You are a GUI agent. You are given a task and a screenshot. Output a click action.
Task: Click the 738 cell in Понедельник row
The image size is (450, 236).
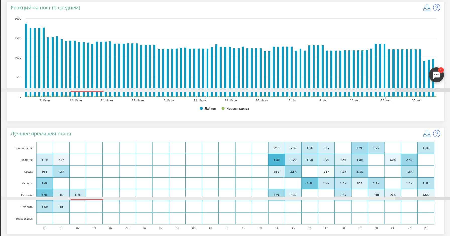click(276, 148)
